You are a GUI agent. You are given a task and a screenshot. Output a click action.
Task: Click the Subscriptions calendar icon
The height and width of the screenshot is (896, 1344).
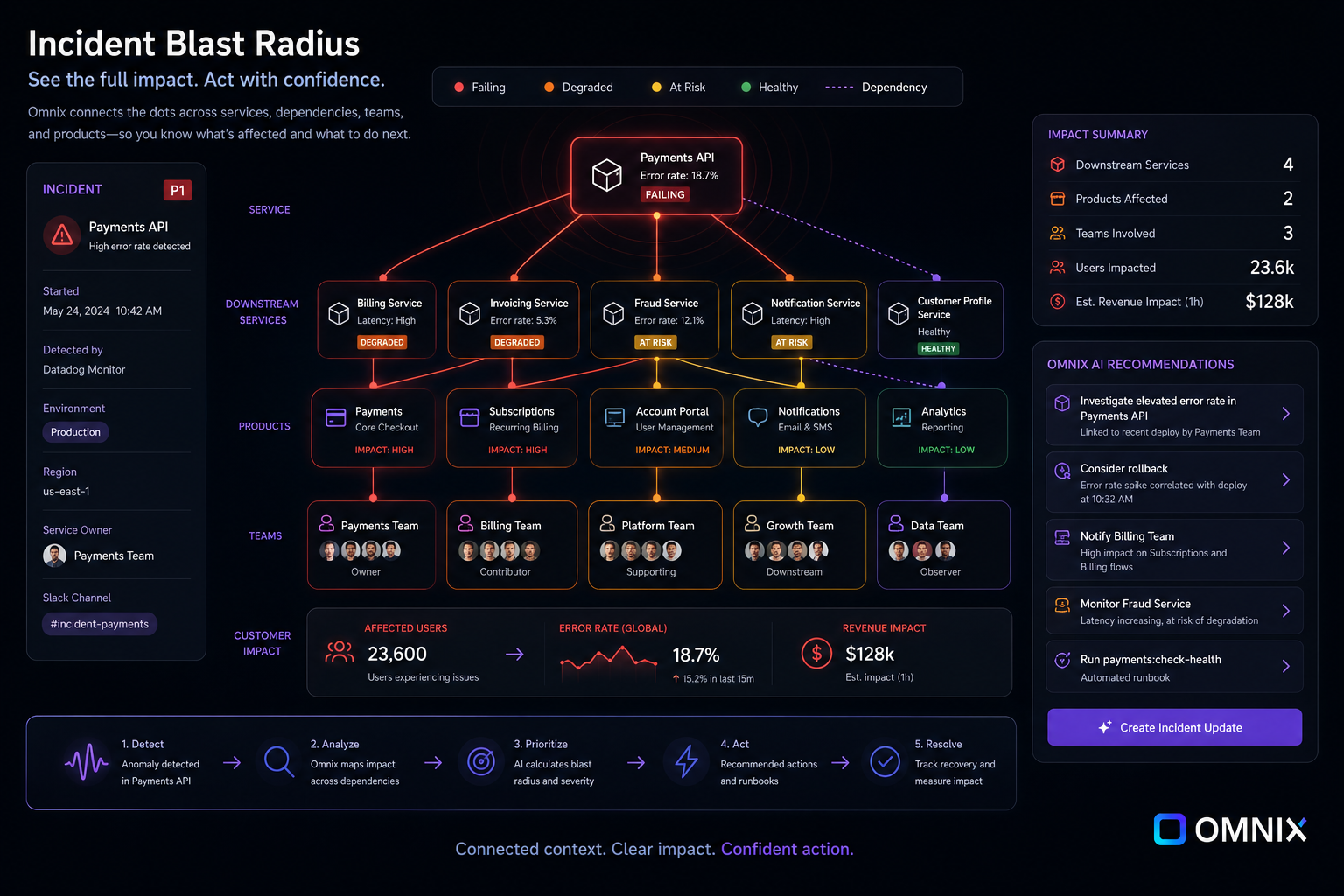pyautogui.click(x=470, y=417)
